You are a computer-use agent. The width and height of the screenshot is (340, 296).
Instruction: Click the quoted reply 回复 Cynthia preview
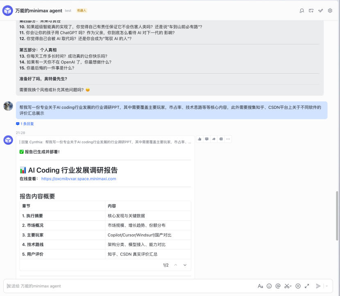[x=105, y=142]
